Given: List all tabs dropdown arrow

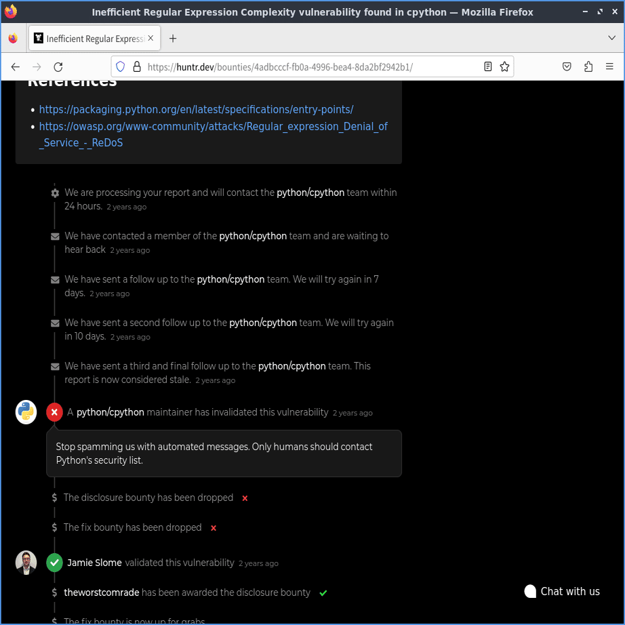Looking at the screenshot, I should [612, 38].
